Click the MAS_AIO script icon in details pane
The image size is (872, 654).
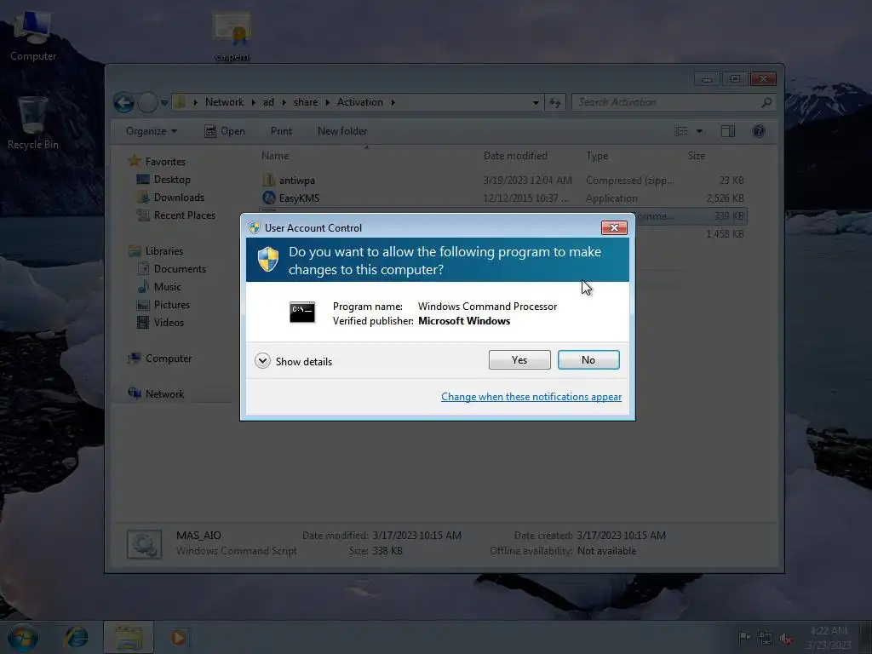click(144, 544)
